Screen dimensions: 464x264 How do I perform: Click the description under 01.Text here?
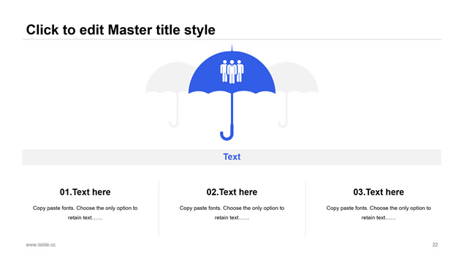85,213
